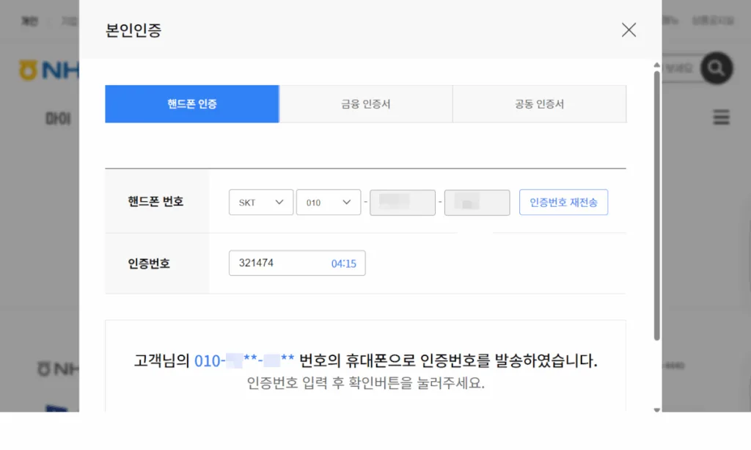This screenshot has height=450, width=751.
Task: Open the hamburger menu in background page
Action: [721, 117]
